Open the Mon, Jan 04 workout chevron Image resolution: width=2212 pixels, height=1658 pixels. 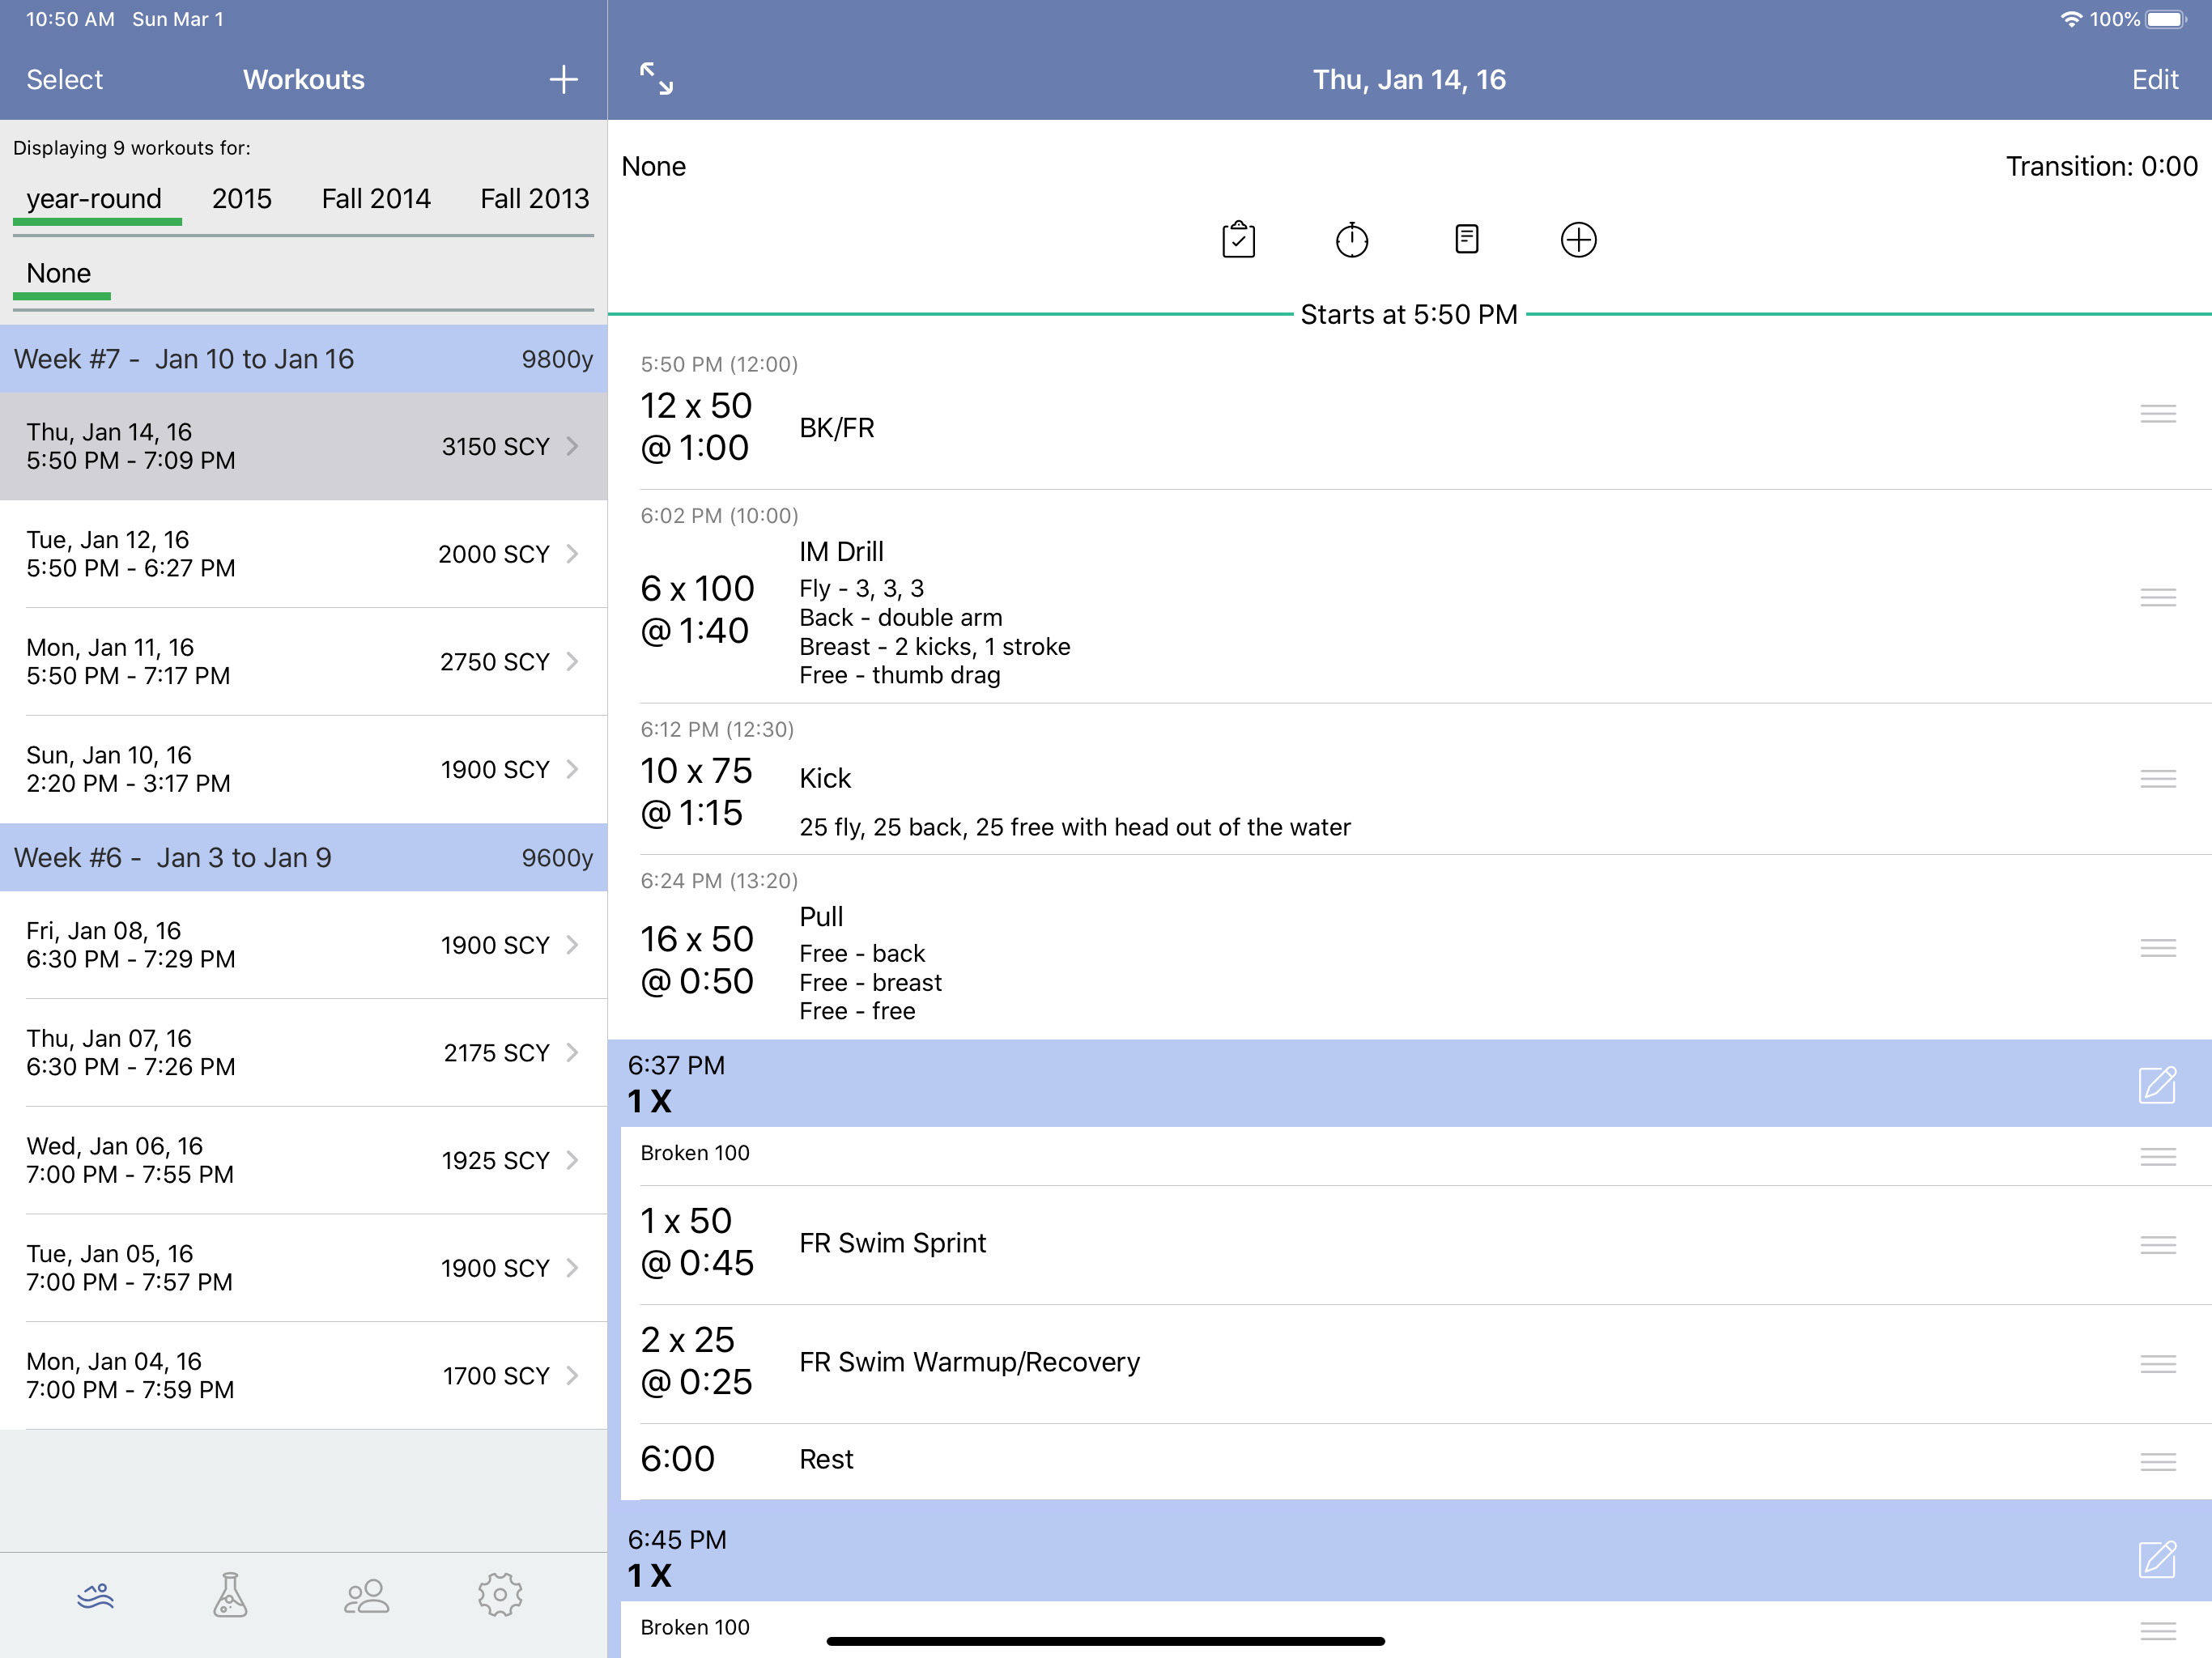[x=572, y=1376]
